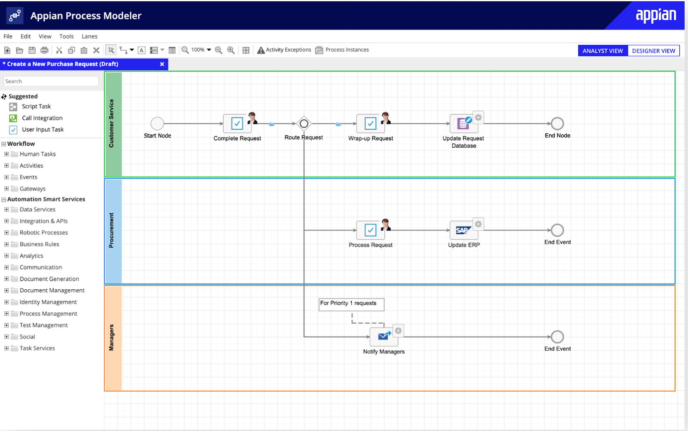Select the annotation text tool
This screenshot has height=431, width=688.
[x=141, y=50]
